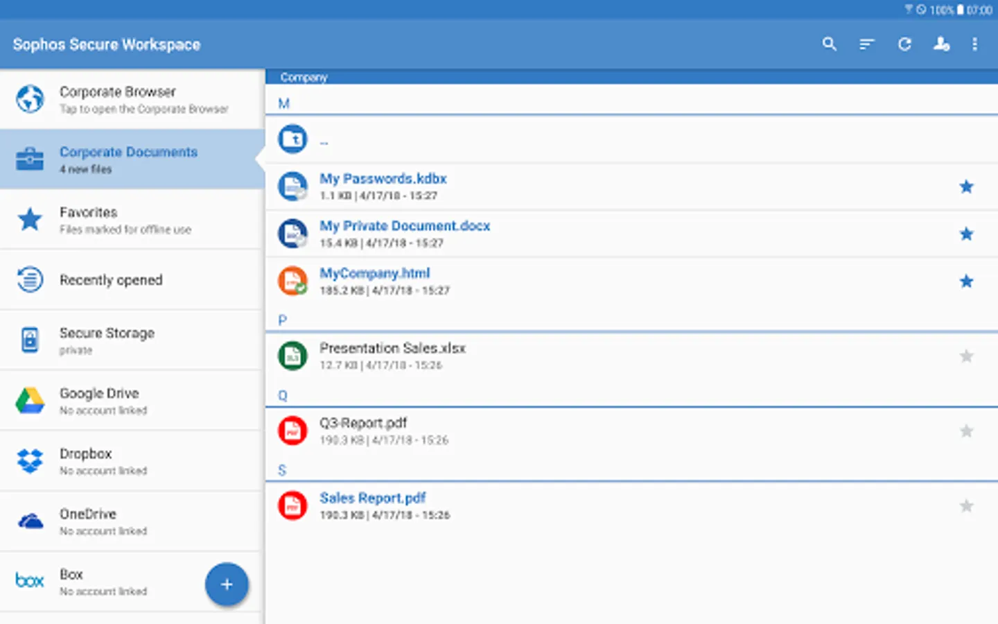Click the battery indicator in status bar

tap(960, 10)
